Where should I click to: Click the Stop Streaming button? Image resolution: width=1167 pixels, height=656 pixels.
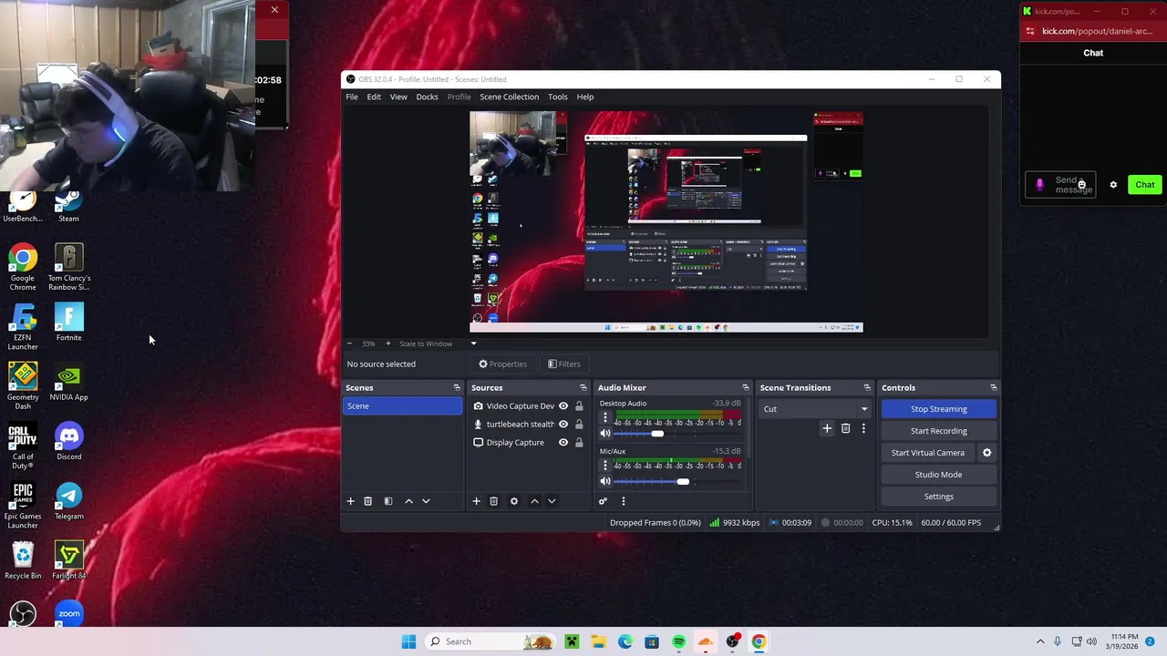tap(938, 409)
